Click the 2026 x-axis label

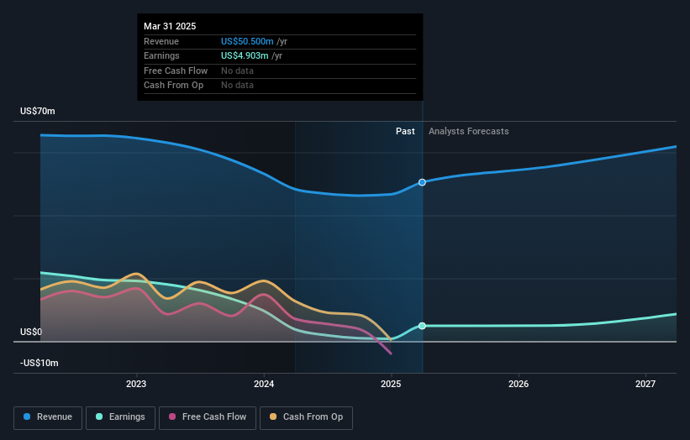(519, 384)
